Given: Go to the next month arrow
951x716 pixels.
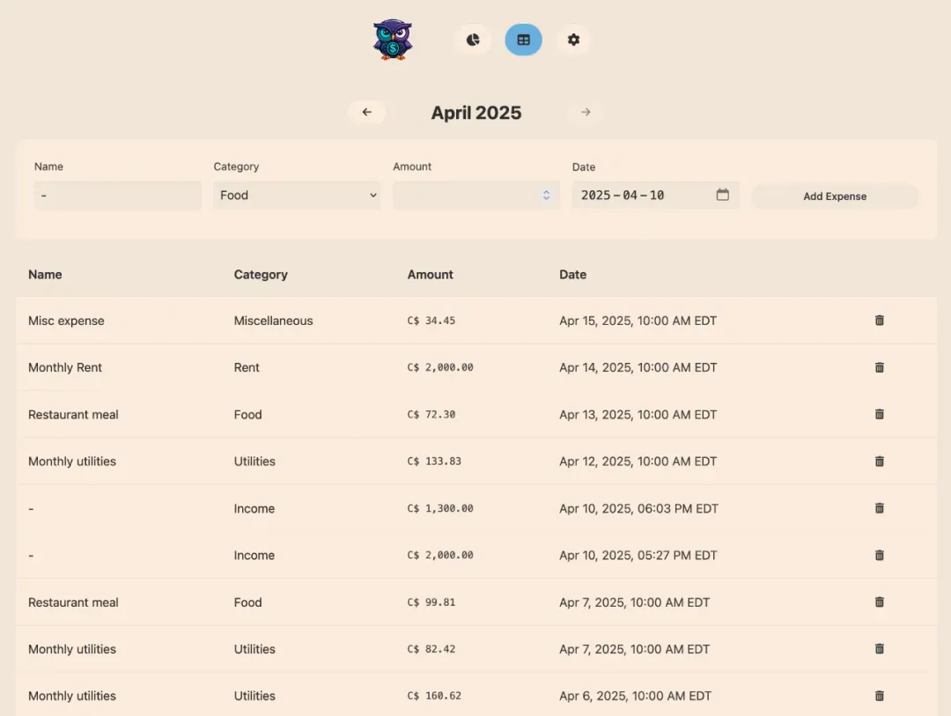Looking at the screenshot, I should coord(586,112).
